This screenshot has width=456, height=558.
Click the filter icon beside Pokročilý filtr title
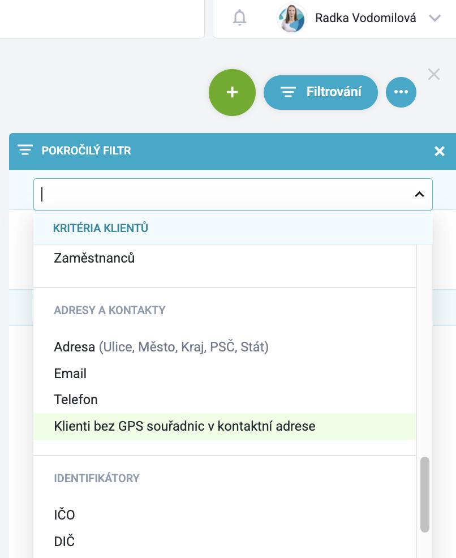[x=25, y=150]
